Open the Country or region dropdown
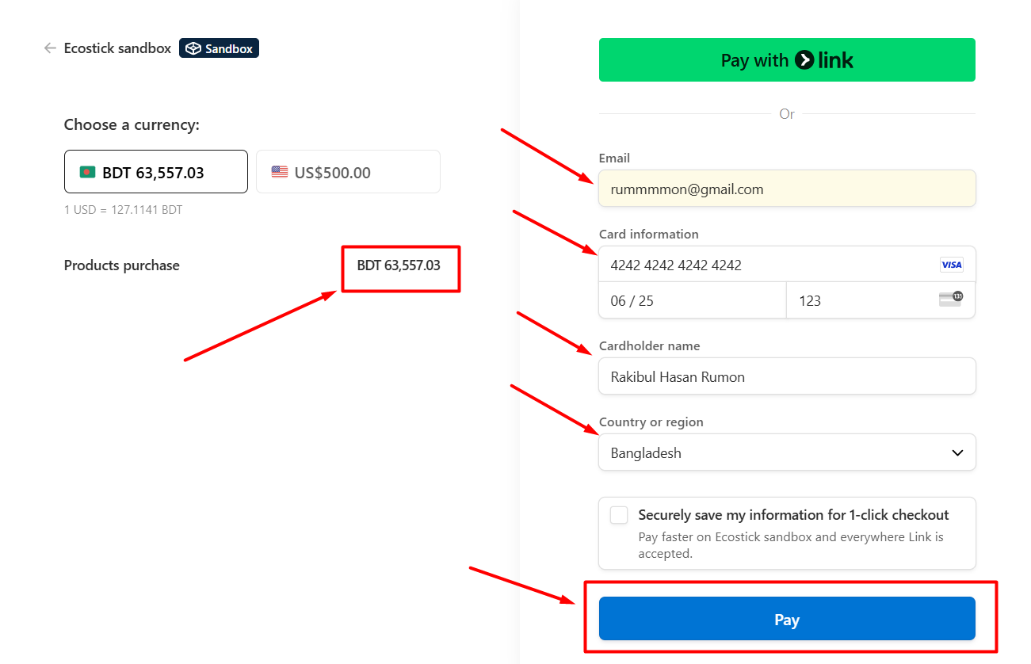The image size is (1031, 664). [x=787, y=452]
